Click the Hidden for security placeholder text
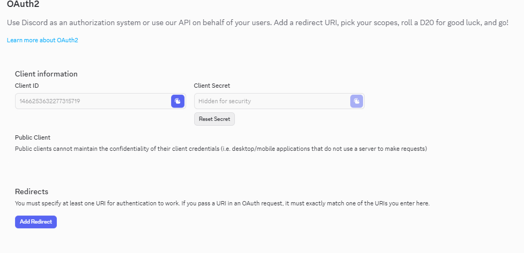This screenshot has height=253, width=524. pos(225,101)
